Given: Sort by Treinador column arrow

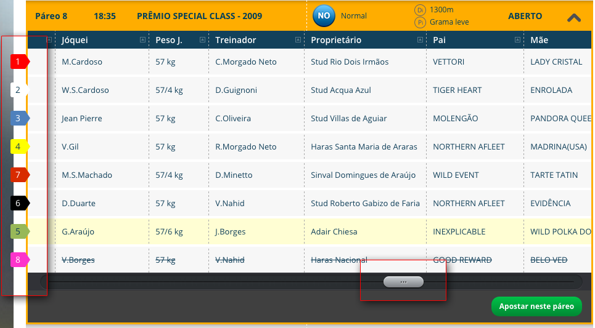Looking at the screenshot, I should point(298,40).
